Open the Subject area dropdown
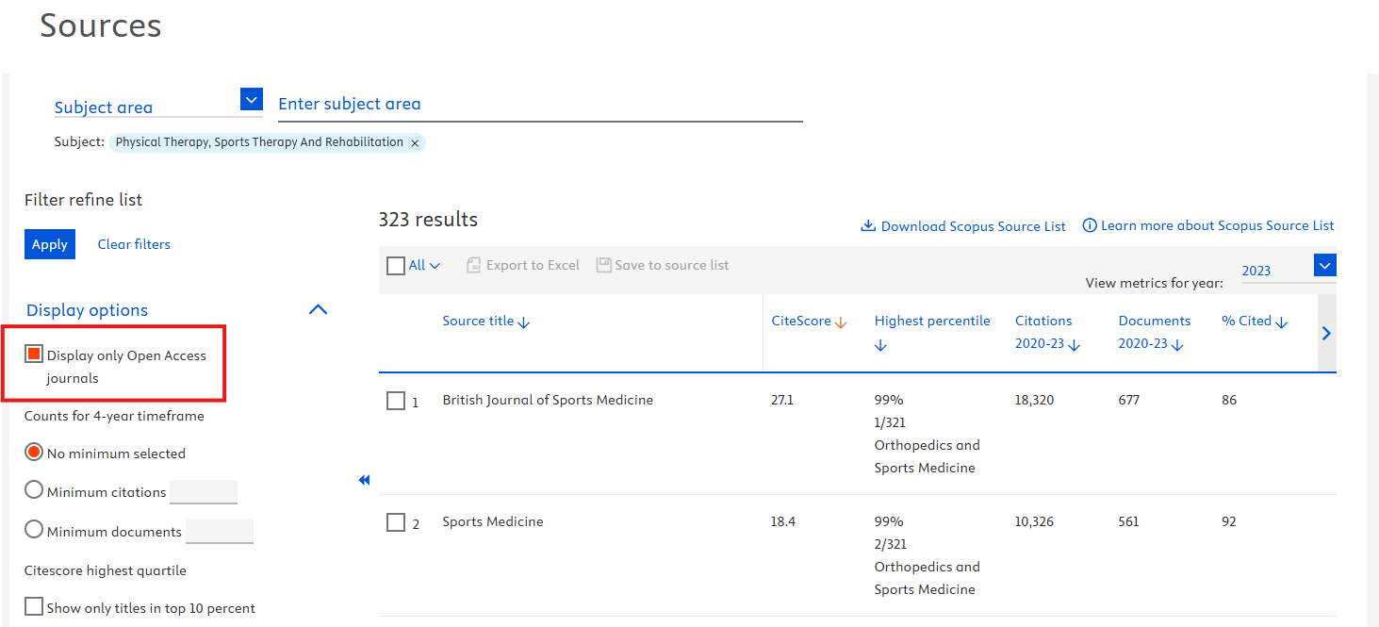The height and width of the screenshot is (627, 1379). click(x=251, y=99)
